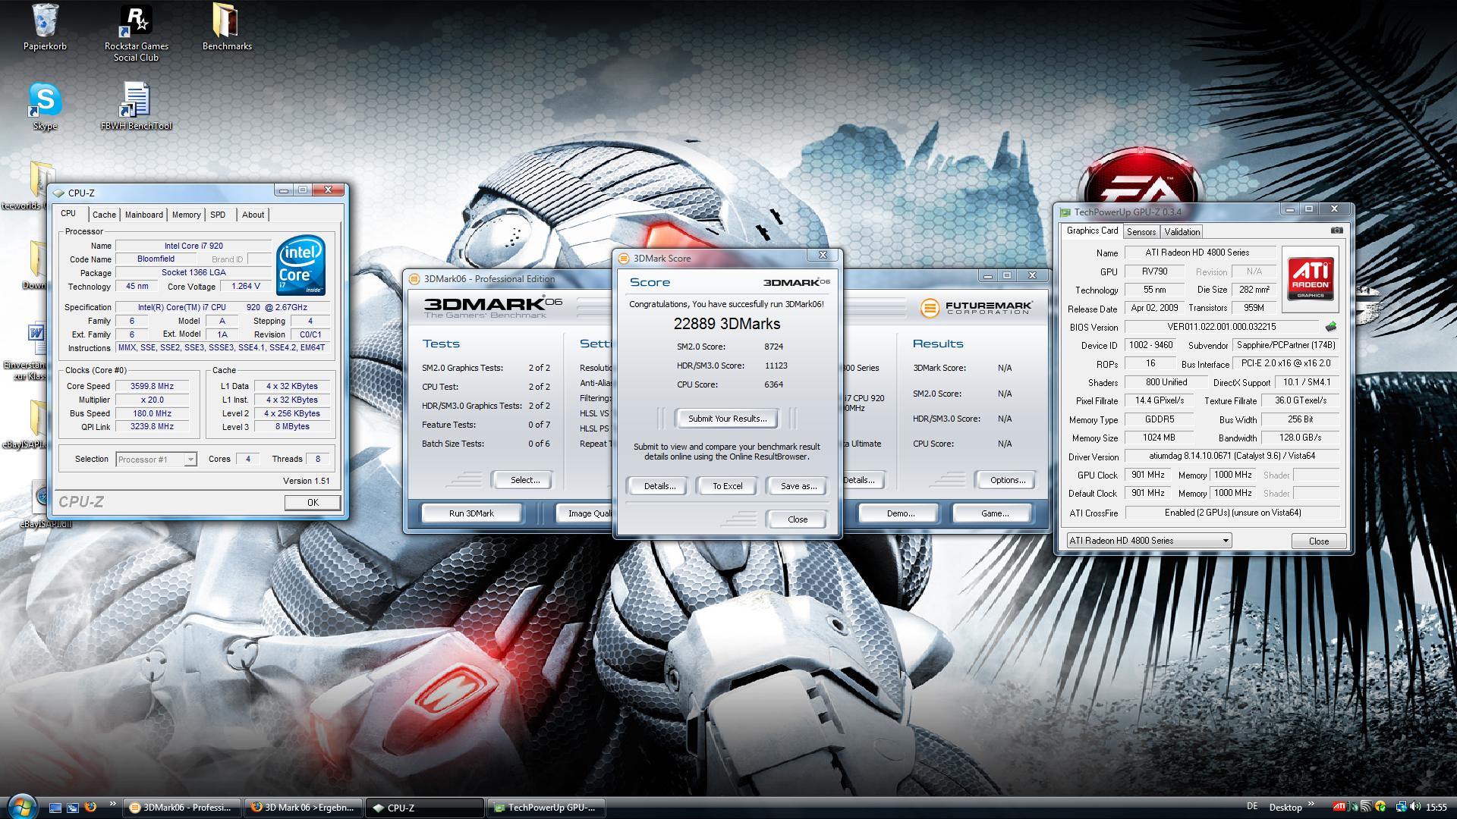
Task: Click TechPowerUp GPU-Z taskbar button
Action: [546, 808]
